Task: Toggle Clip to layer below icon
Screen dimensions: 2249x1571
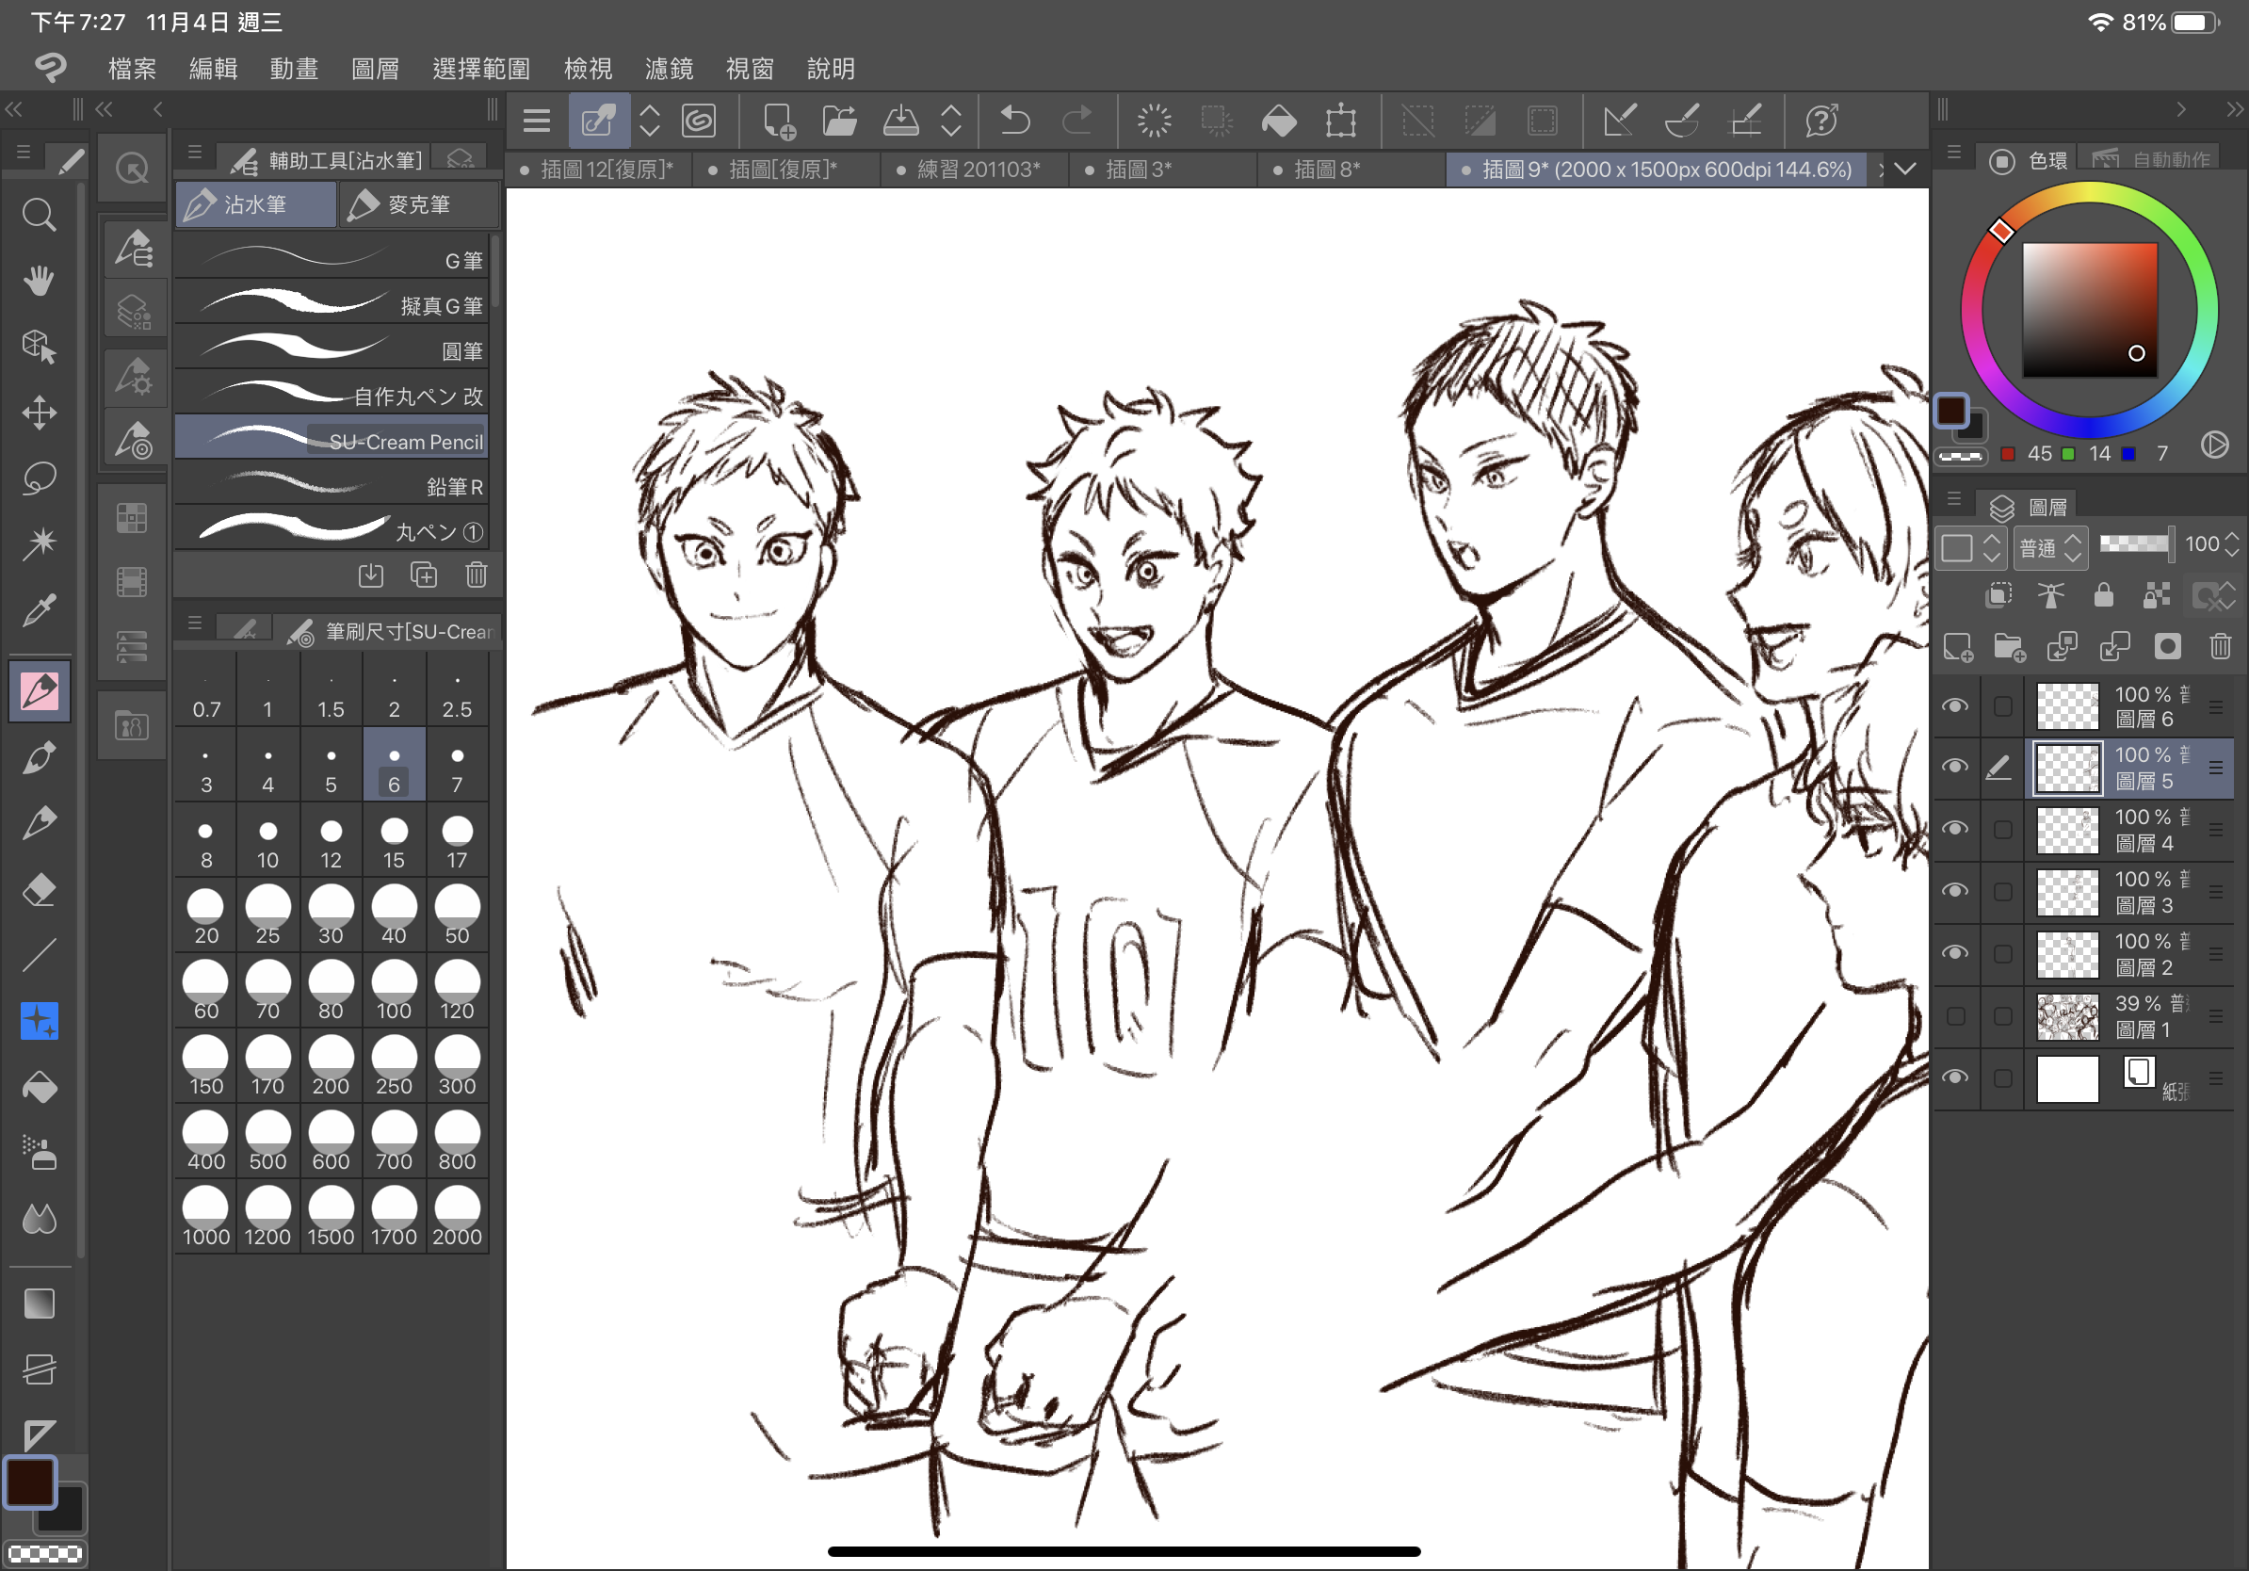Action: coord(1998,594)
